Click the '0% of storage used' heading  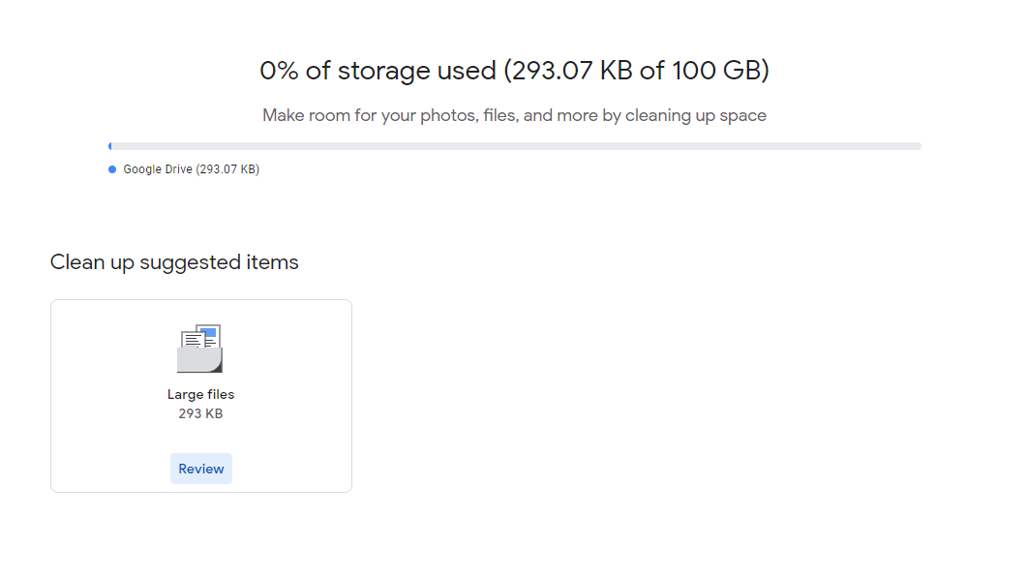pyautogui.click(x=378, y=71)
